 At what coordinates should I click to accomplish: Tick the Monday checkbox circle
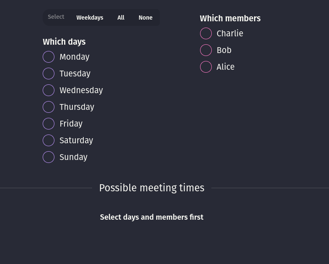point(49,57)
